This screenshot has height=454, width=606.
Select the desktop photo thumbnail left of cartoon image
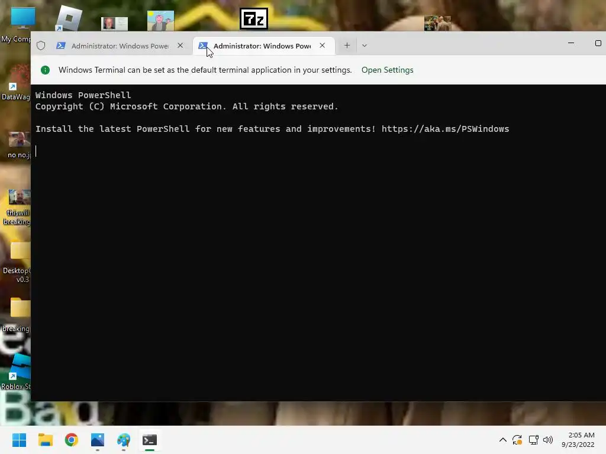click(114, 24)
